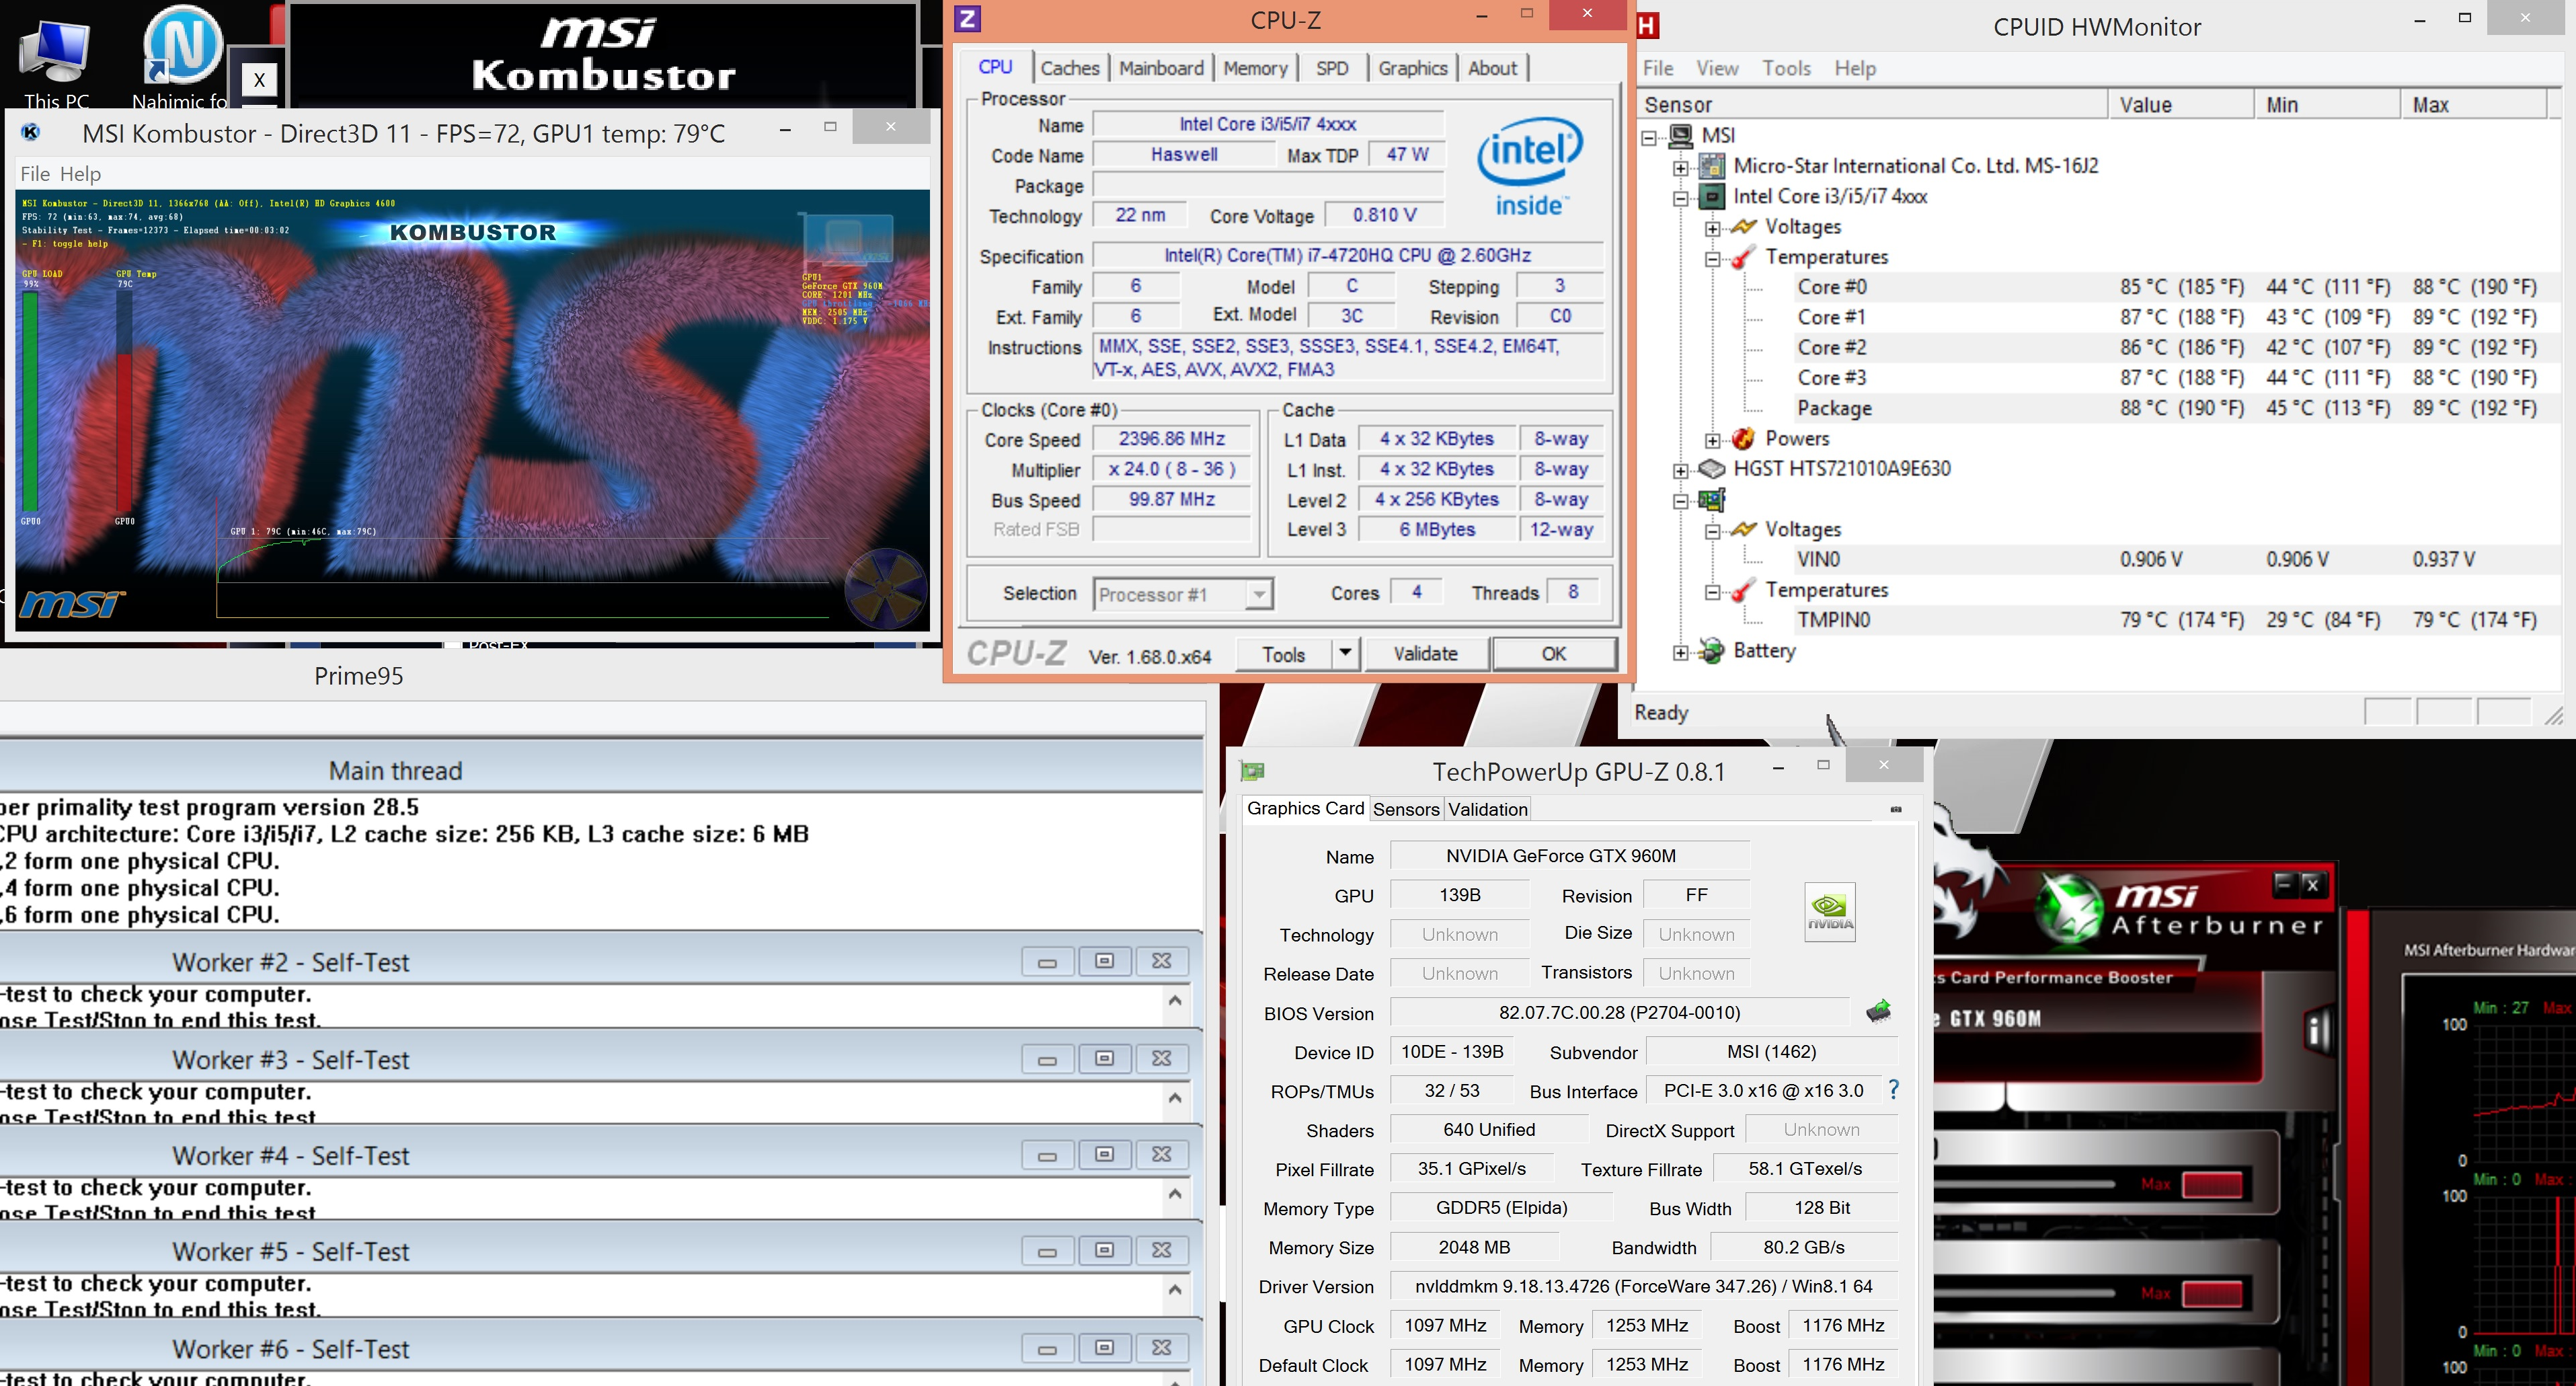Expand the Battery node in HWMonitor
This screenshot has height=1386, width=2576.
(1681, 653)
